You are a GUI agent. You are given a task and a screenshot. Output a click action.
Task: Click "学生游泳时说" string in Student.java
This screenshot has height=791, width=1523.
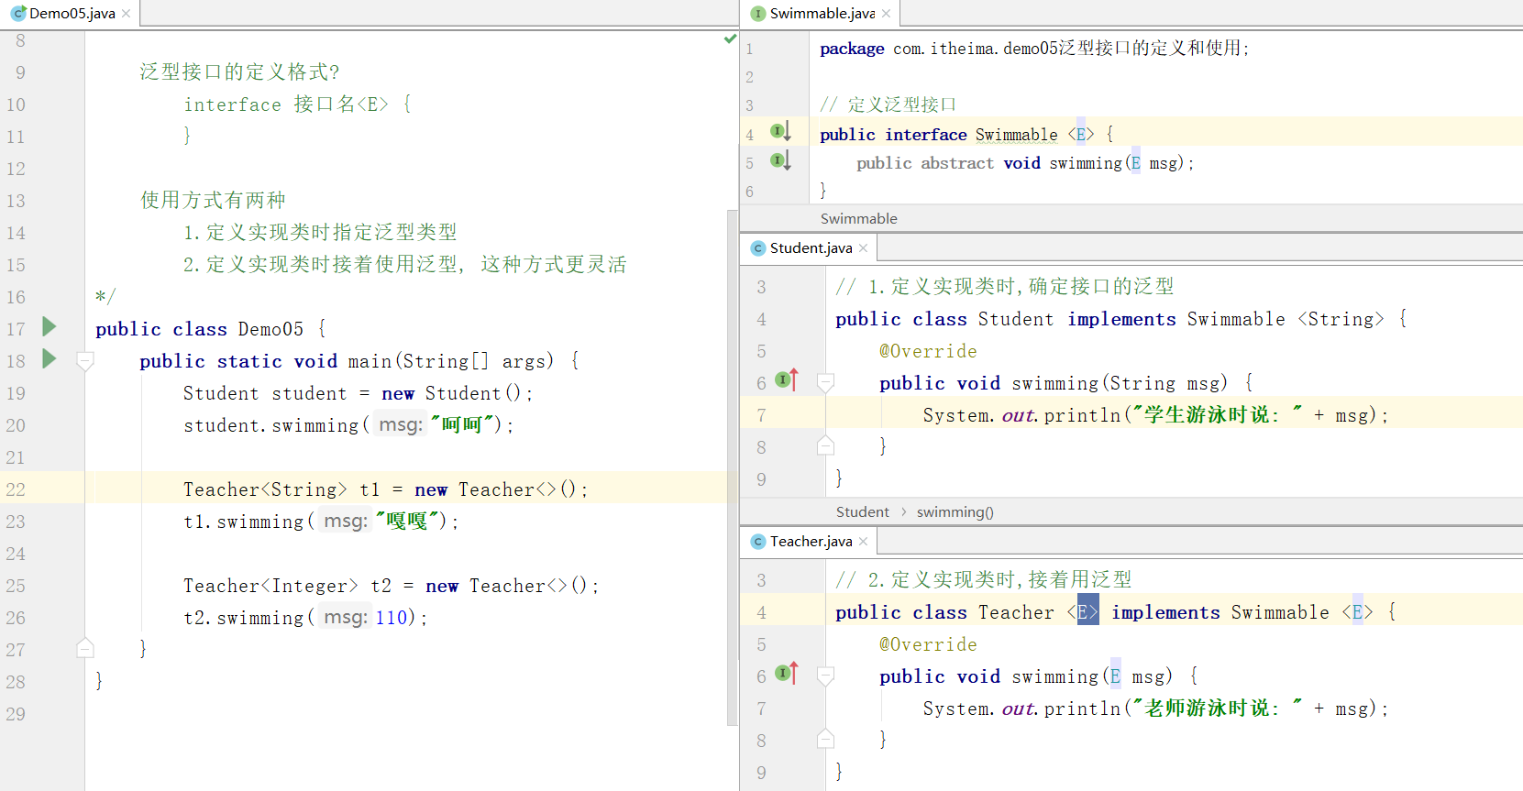[1217, 414]
